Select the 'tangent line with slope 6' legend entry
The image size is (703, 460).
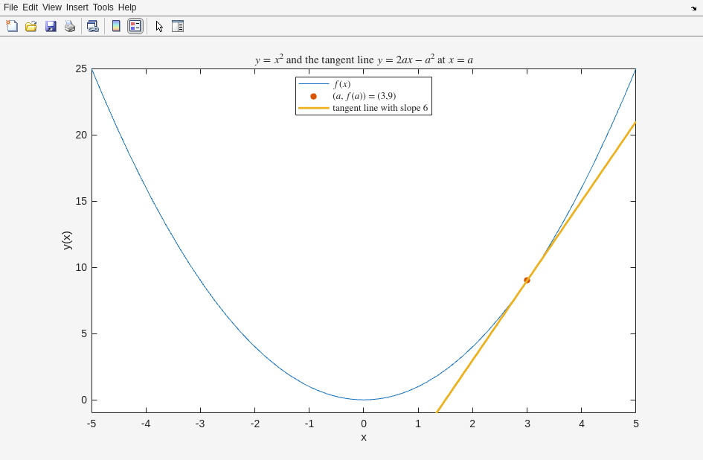[x=380, y=108]
